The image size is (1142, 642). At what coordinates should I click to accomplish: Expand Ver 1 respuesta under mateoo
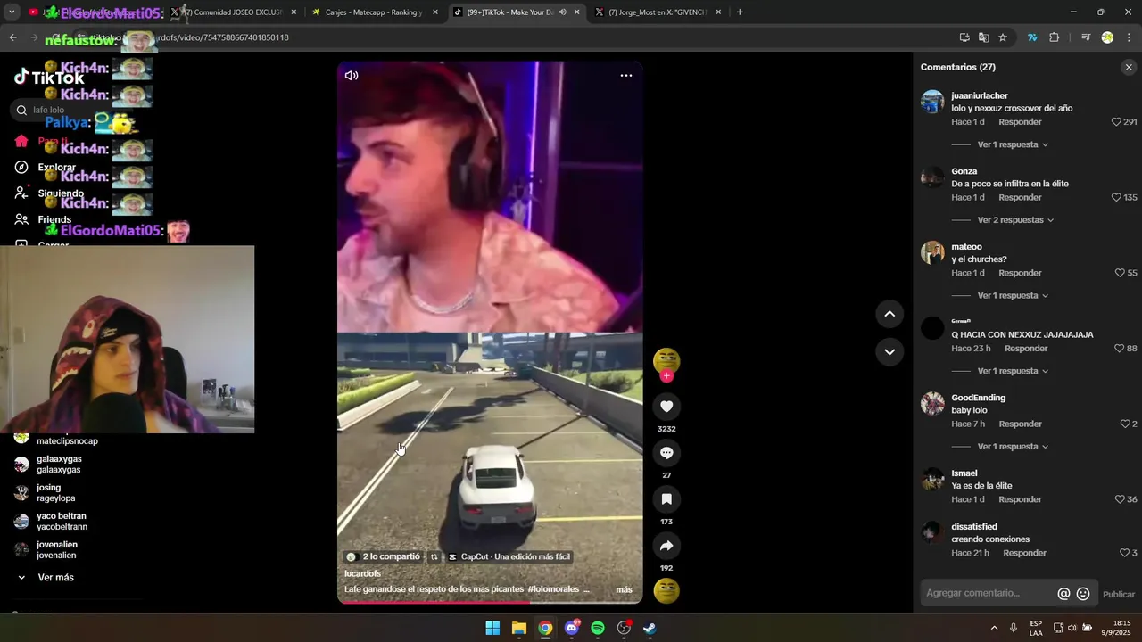click(1013, 295)
